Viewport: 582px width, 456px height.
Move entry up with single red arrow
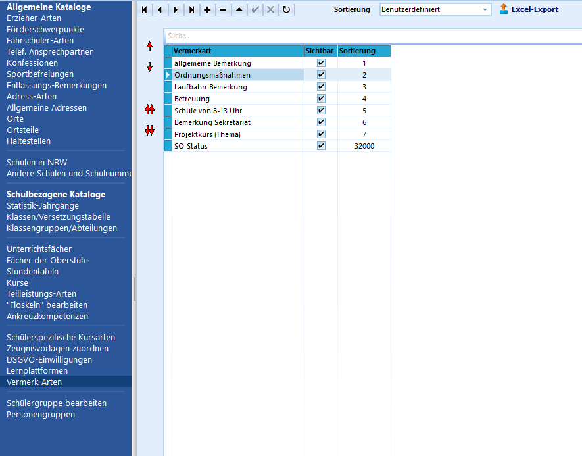coord(149,47)
